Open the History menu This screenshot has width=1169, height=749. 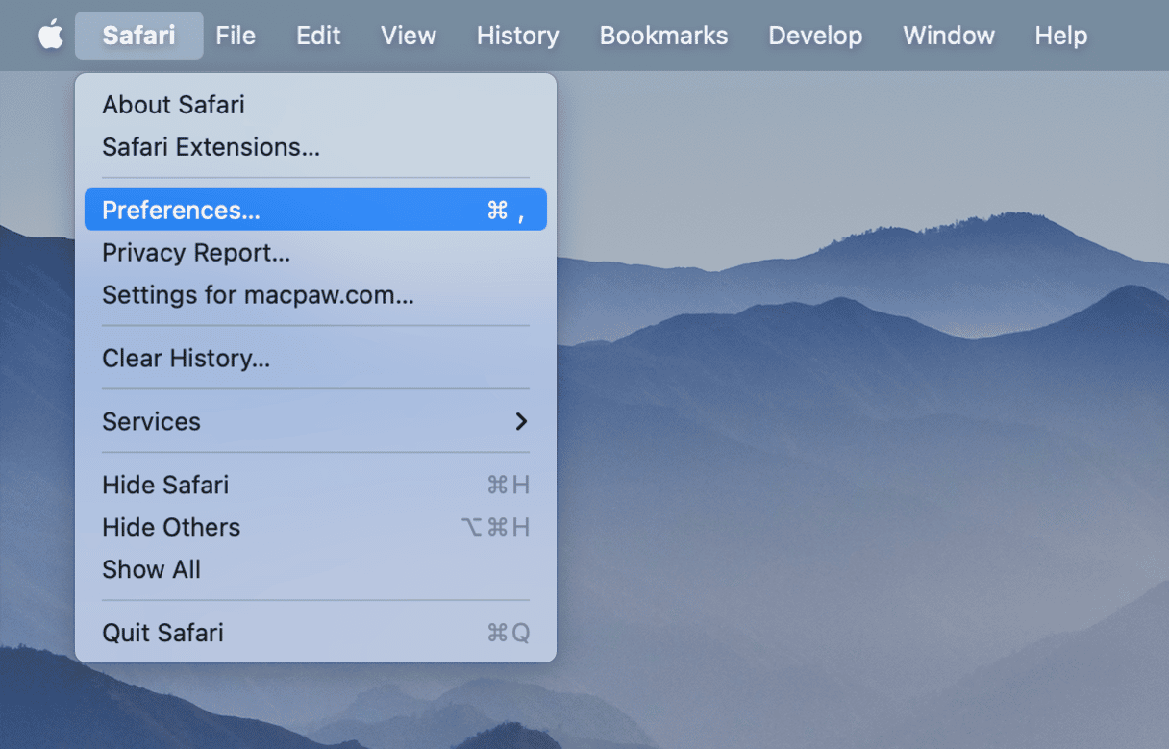(517, 36)
